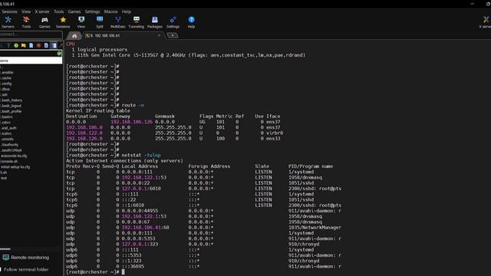Click the Sessions star icon
The image size is (491, 276).
[x=63, y=20]
